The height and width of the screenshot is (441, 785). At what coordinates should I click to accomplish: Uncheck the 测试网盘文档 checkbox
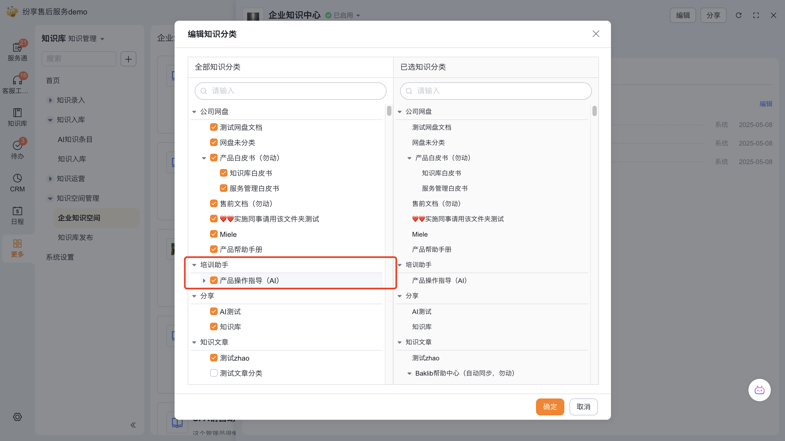coord(214,127)
